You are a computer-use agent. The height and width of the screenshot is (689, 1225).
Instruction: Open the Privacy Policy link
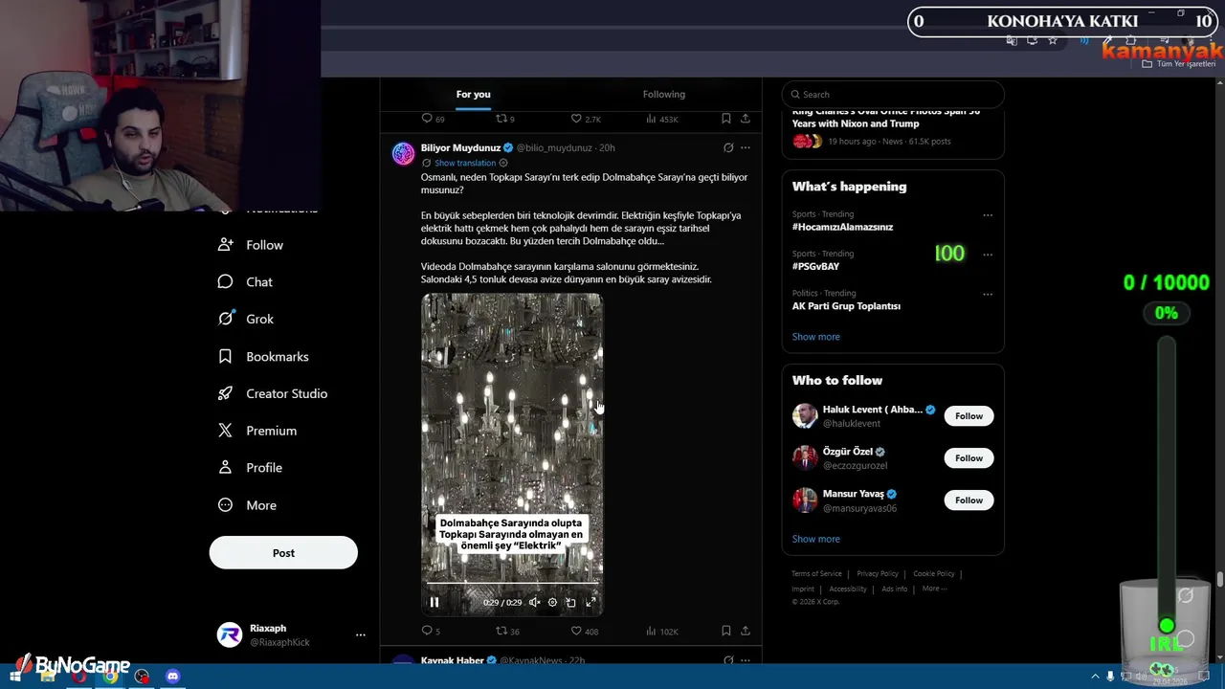878,573
